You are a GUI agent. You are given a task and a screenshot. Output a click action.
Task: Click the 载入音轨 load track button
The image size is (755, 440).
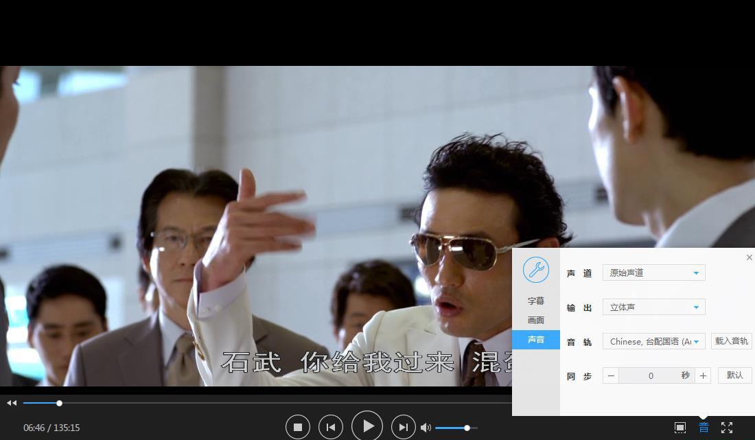[732, 341]
